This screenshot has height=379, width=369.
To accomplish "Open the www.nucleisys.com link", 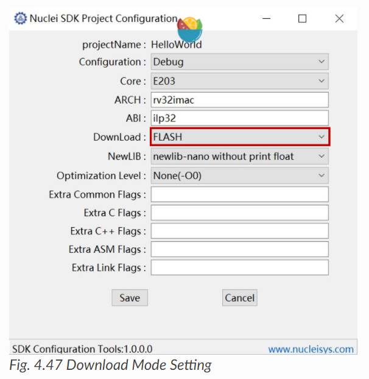I will [x=311, y=349].
